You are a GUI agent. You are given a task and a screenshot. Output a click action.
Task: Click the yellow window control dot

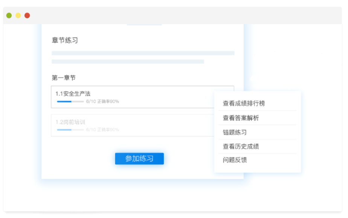(x=18, y=15)
